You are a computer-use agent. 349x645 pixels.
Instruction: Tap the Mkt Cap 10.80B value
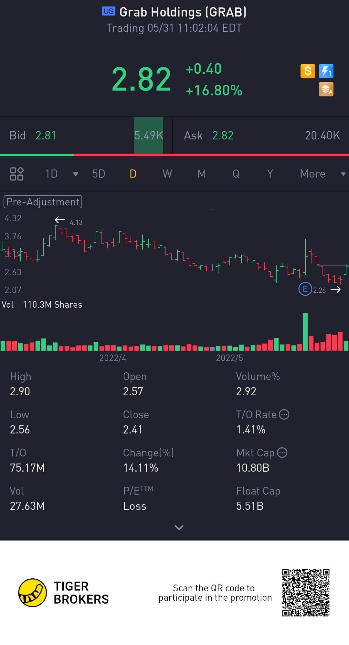pos(253,468)
